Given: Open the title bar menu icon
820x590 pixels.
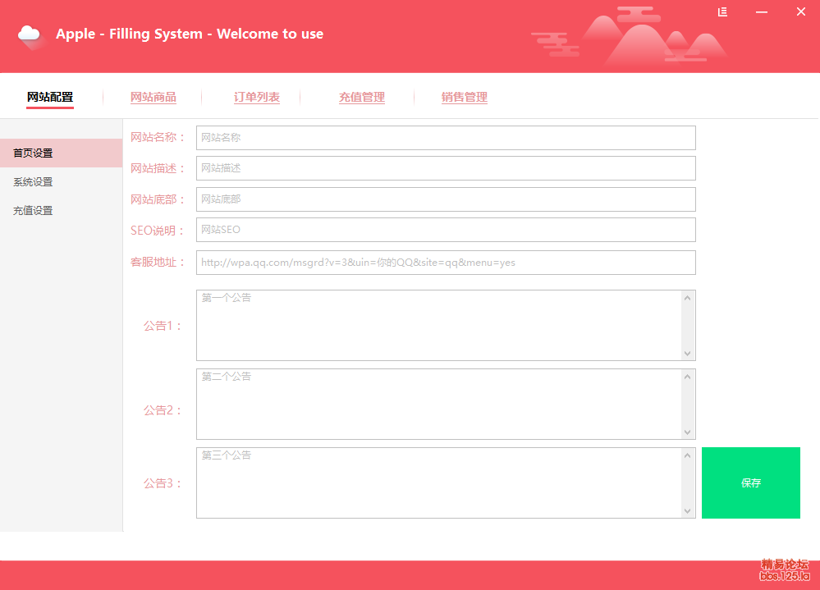Looking at the screenshot, I should [x=722, y=11].
